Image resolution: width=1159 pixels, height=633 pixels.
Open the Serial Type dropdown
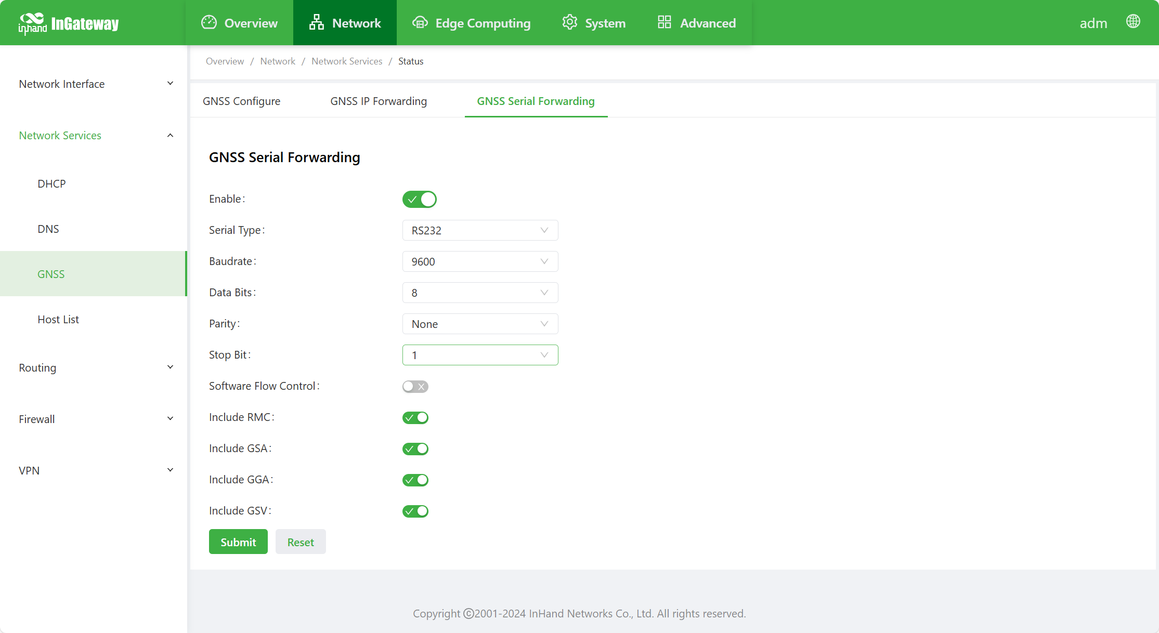click(479, 230)
